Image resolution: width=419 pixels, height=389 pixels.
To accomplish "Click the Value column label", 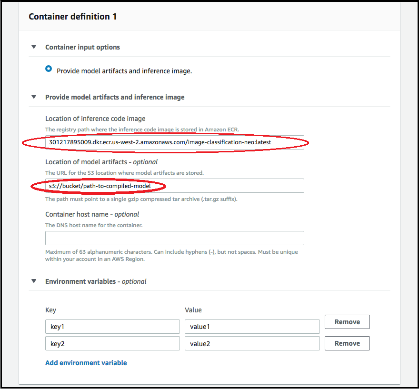I will [193, 310].
